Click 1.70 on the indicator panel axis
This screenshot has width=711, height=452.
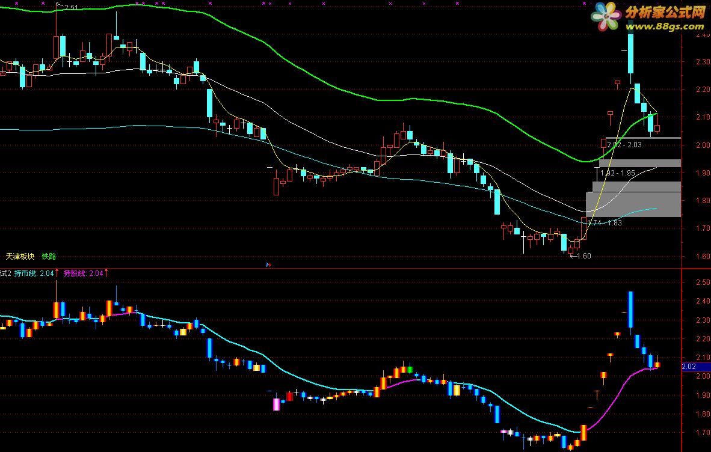pos(703,433)
